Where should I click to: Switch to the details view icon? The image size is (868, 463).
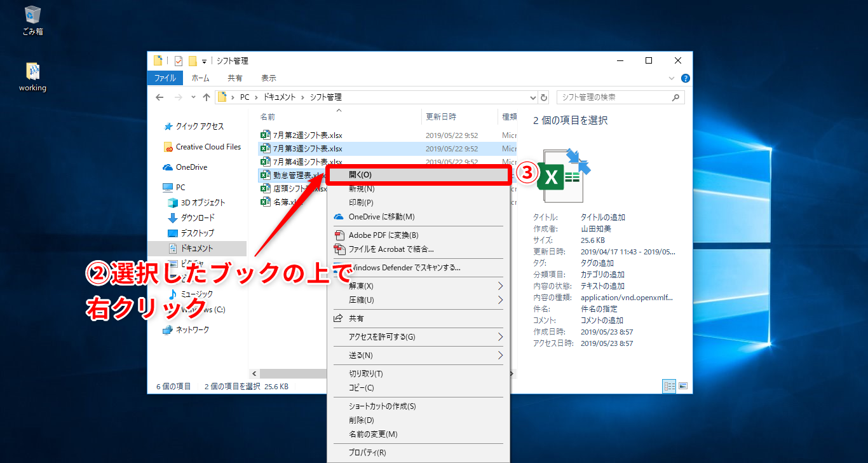click(669, 386)
